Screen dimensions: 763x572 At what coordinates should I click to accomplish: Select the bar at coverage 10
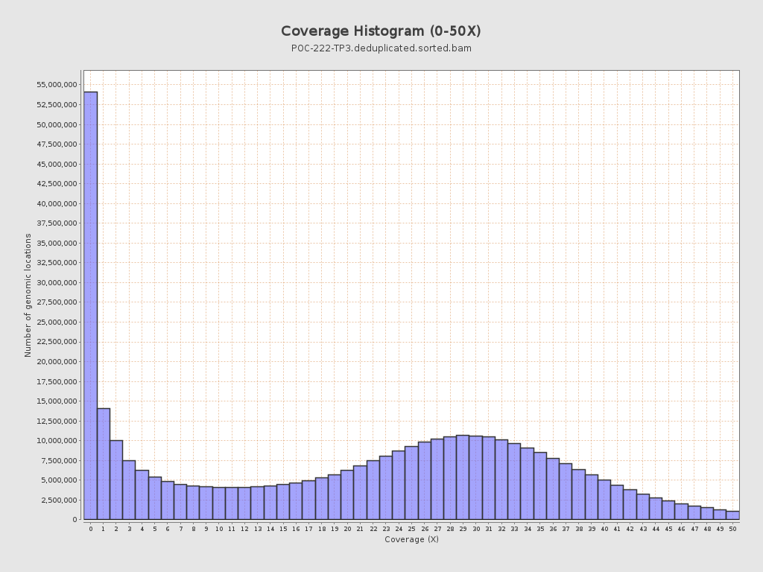click(219, 503)
